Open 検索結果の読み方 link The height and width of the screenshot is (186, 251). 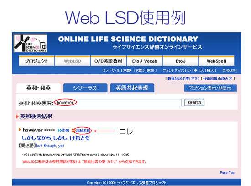coord(217,79)
